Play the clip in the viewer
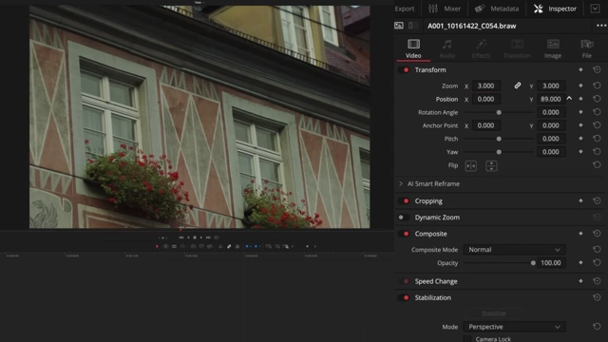 [x=201, y=237]
